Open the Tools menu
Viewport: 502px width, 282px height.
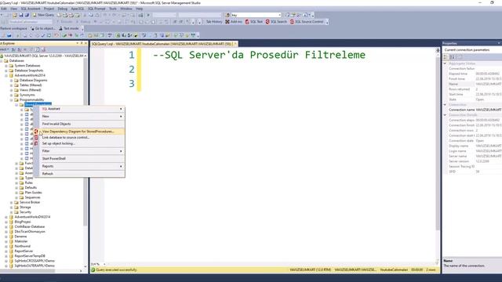(x=113, y=9)
